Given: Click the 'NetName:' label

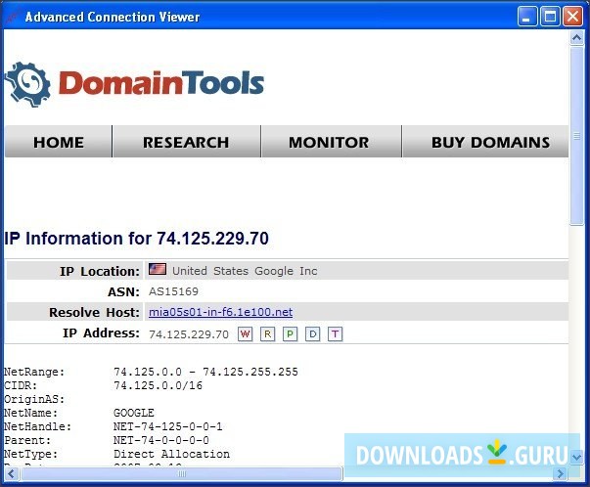Looking at the screenshot, I should (31, 413).
